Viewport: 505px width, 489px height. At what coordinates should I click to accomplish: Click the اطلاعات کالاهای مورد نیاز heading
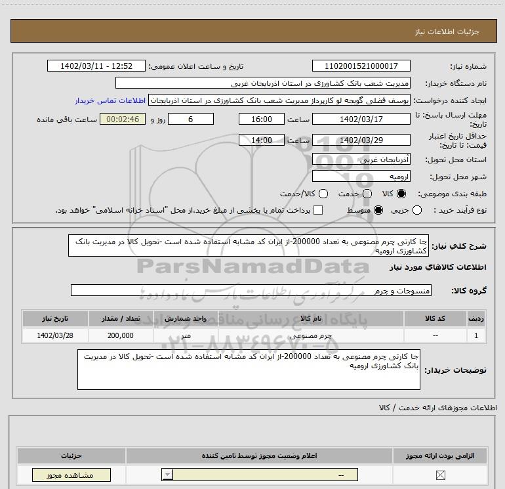pyautogui.click(x=437, y=267)
